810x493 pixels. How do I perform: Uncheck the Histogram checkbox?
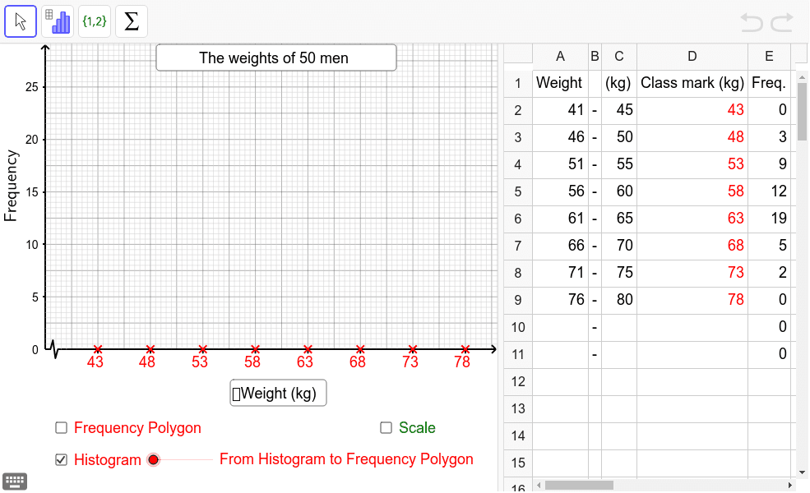(61, 459)
